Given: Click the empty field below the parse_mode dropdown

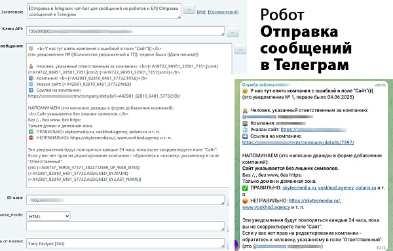Looking at the screenshot, I should point(125,226).
